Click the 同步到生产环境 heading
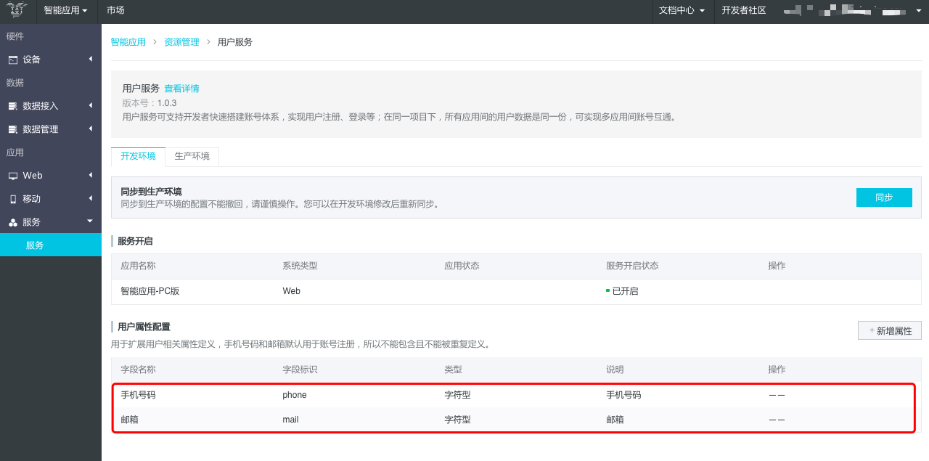Screen dimensions: 929x461 (x=151, y=192)
